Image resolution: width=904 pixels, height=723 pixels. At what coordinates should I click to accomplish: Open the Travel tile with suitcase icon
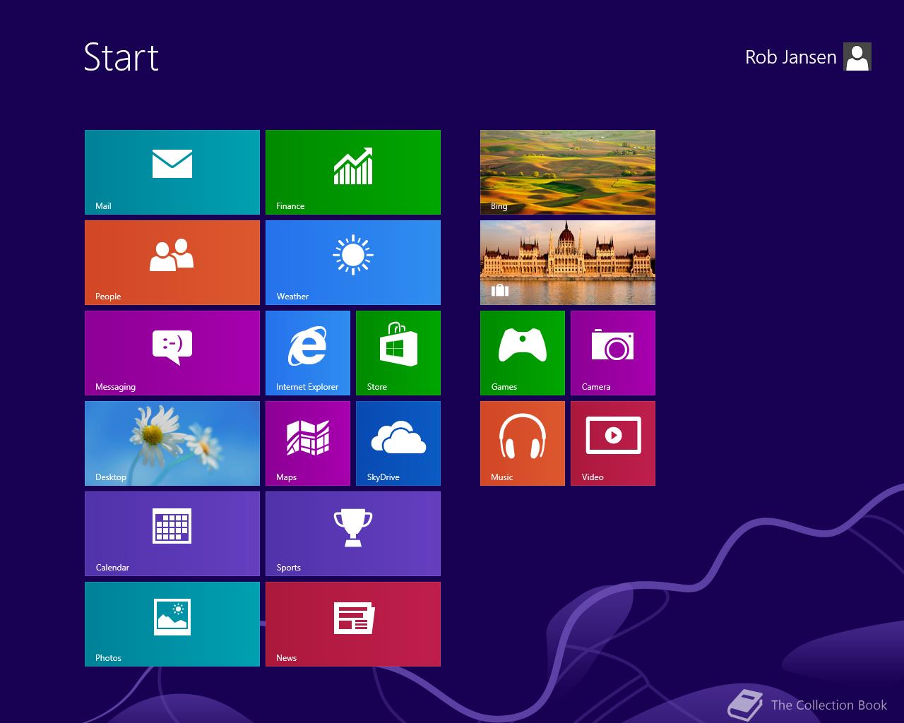(568, 263)
